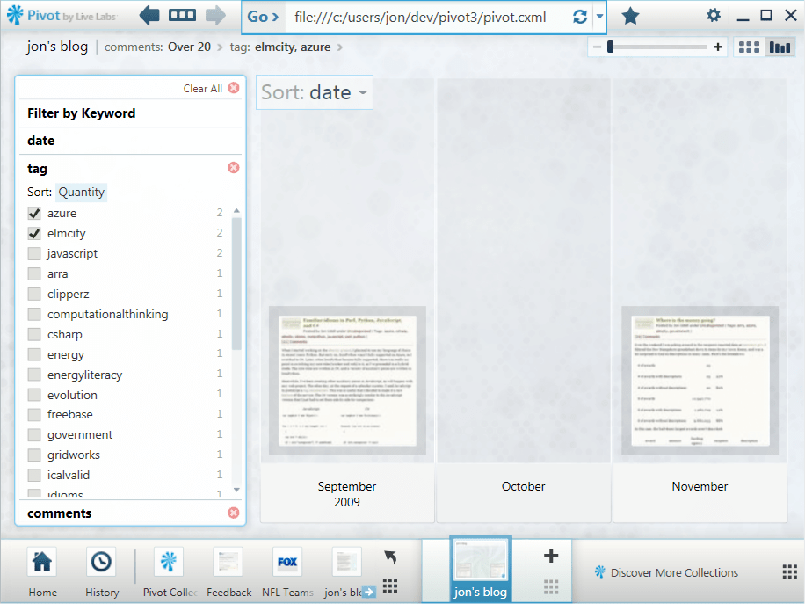The image size is (805, 604).
Task: Open the Pivot Collections shortcut
Action: click(170, 572)
